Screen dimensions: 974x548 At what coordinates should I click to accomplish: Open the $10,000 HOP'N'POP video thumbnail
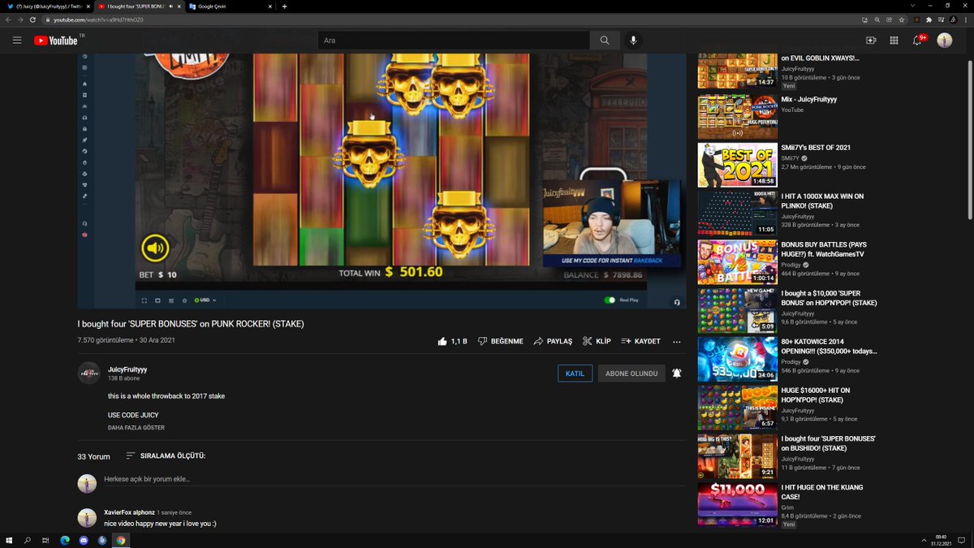[x=737, y=310]
